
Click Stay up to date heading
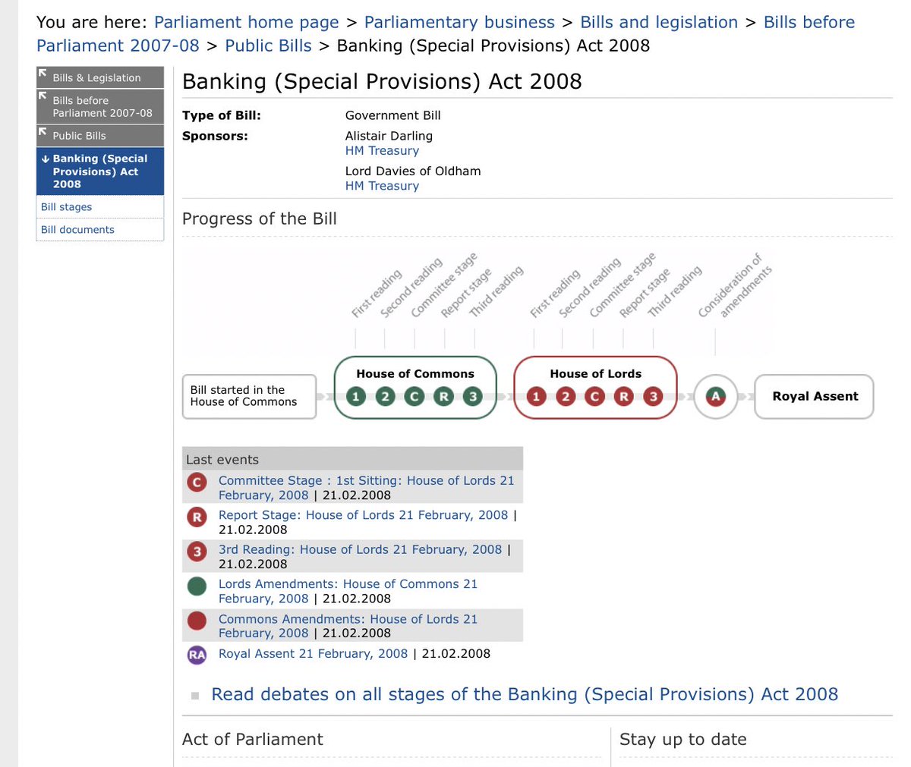(683, 739)
